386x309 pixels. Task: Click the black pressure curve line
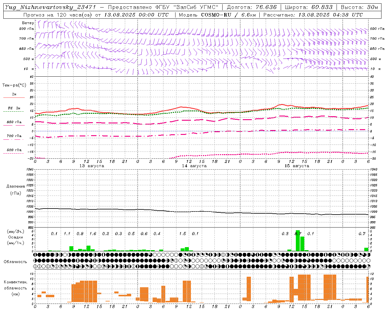[202, 212]
